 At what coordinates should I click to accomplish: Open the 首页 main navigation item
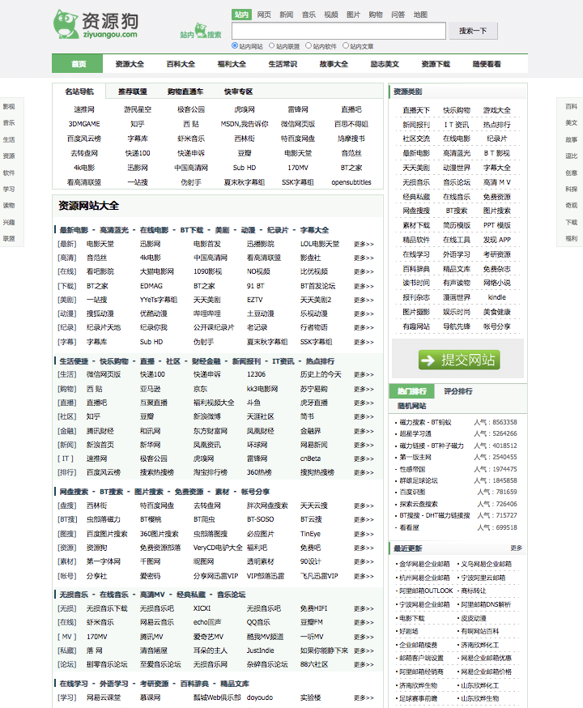pyautogui.click(x=79, y=64)
